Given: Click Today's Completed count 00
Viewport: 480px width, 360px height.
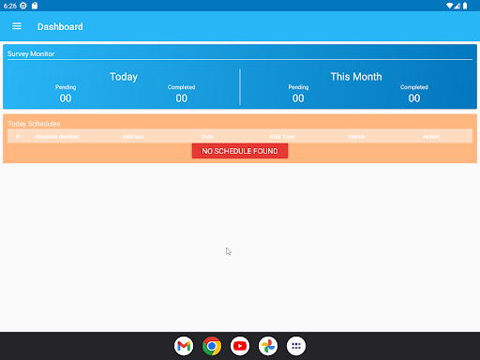Looking at the screenshot, I should click(182, 98).
